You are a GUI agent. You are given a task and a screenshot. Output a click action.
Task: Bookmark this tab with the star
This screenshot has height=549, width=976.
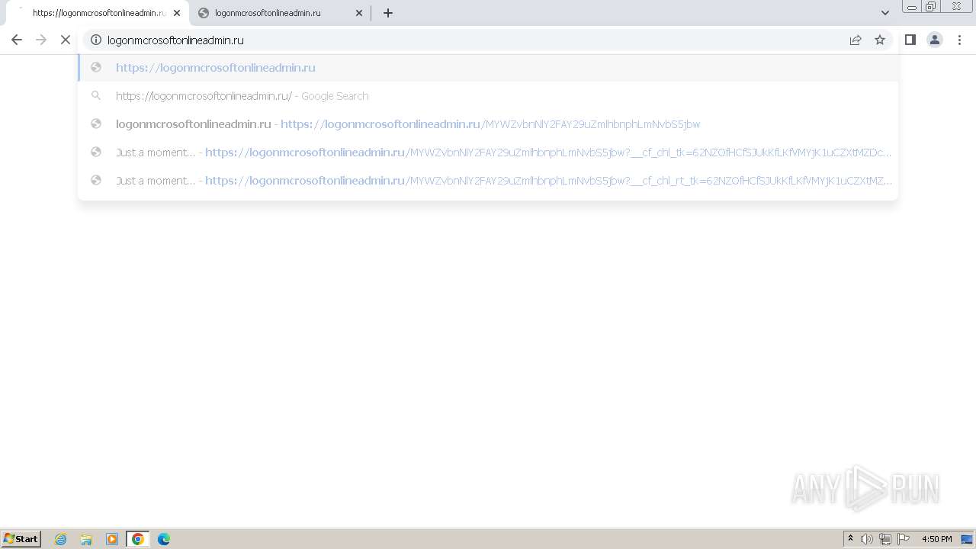(x=880, y=40)
